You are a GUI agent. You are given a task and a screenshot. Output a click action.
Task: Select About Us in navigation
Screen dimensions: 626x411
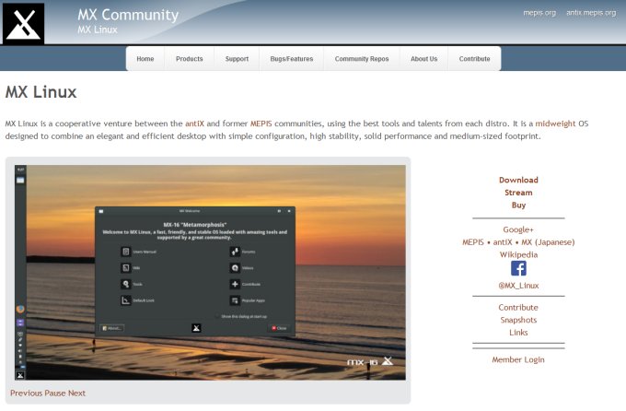pyautogui.click(x=423, y=59)
